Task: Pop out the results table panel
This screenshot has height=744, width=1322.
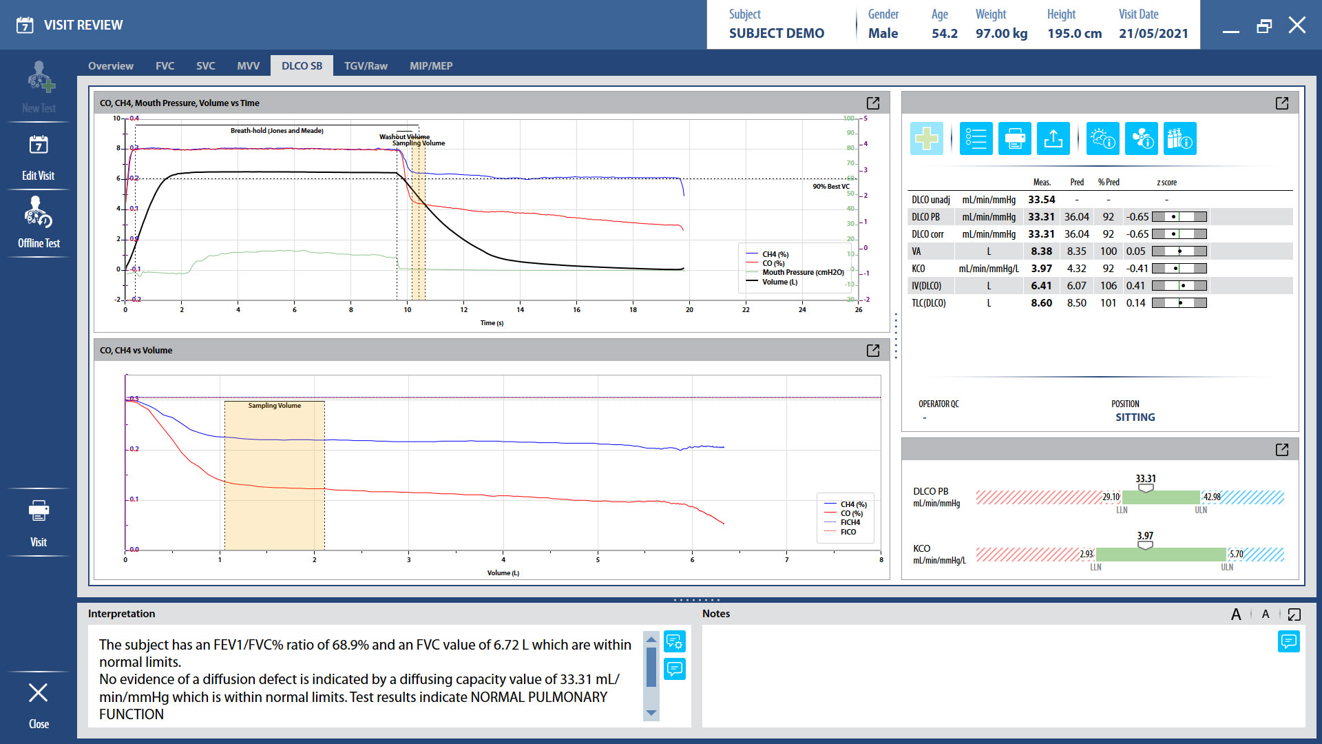Action: 1281,103
